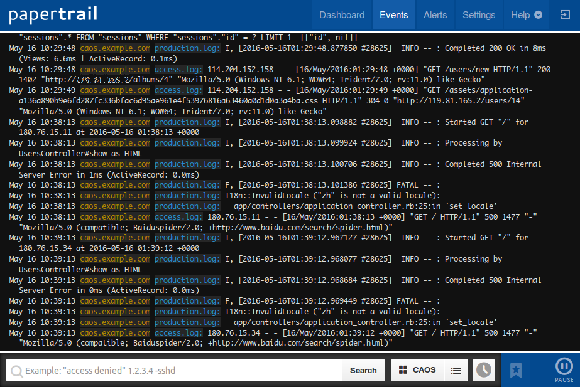Open the Alerts page
580x387 pixels.
click(x=435, y=15)
